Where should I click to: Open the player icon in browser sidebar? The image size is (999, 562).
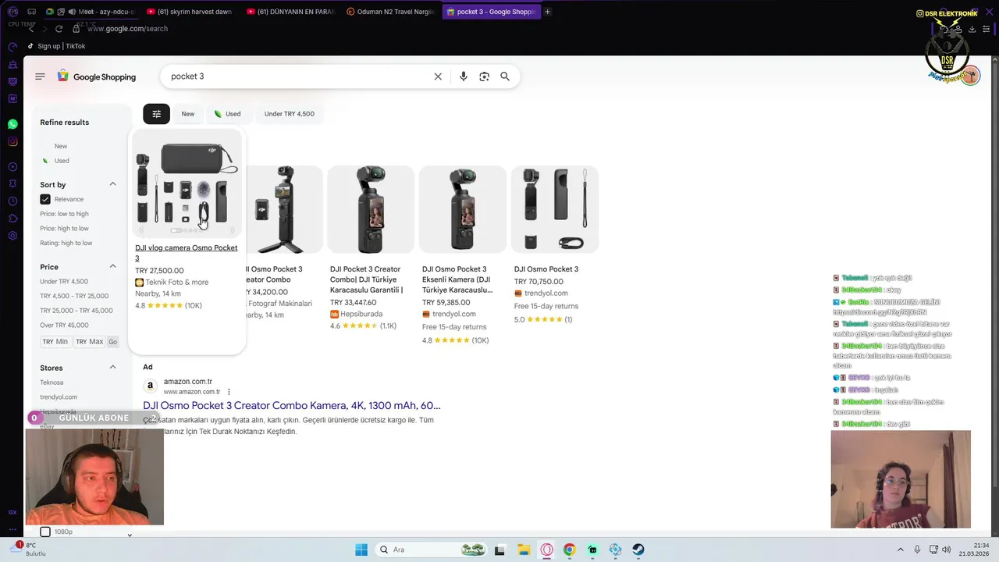pyautogui.click(x=12, y=167)
